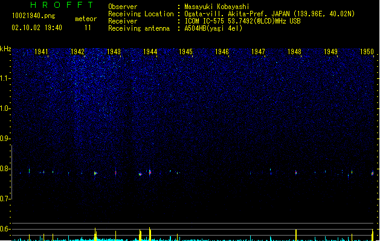Click the 1947 time marker

click(x=258, y=52)
